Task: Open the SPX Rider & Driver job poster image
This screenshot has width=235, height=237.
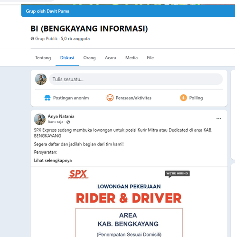Action: (129, 201)
